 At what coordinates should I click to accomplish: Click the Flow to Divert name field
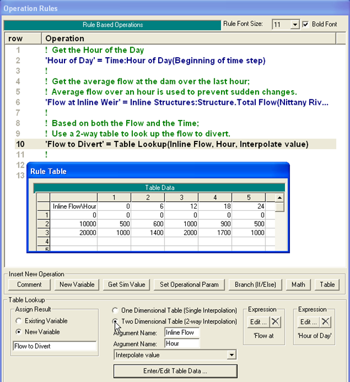pyautogui.click(x=54, y=346)
